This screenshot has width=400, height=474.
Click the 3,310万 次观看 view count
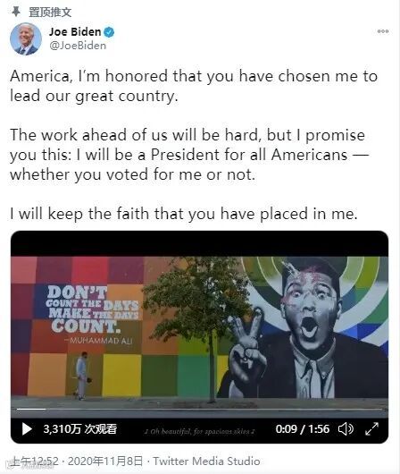[80, 428]
